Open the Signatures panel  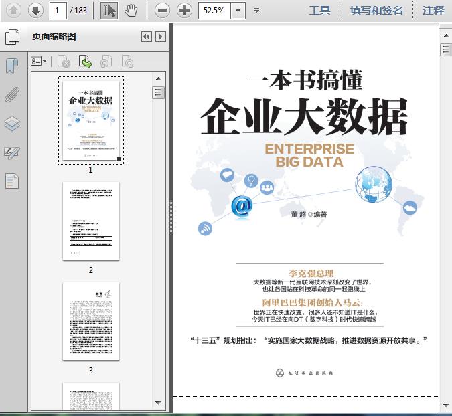point(12,152)
